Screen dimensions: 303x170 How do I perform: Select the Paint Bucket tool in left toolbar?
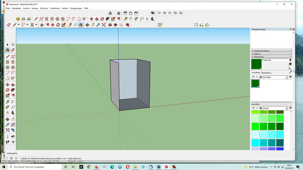8,50
